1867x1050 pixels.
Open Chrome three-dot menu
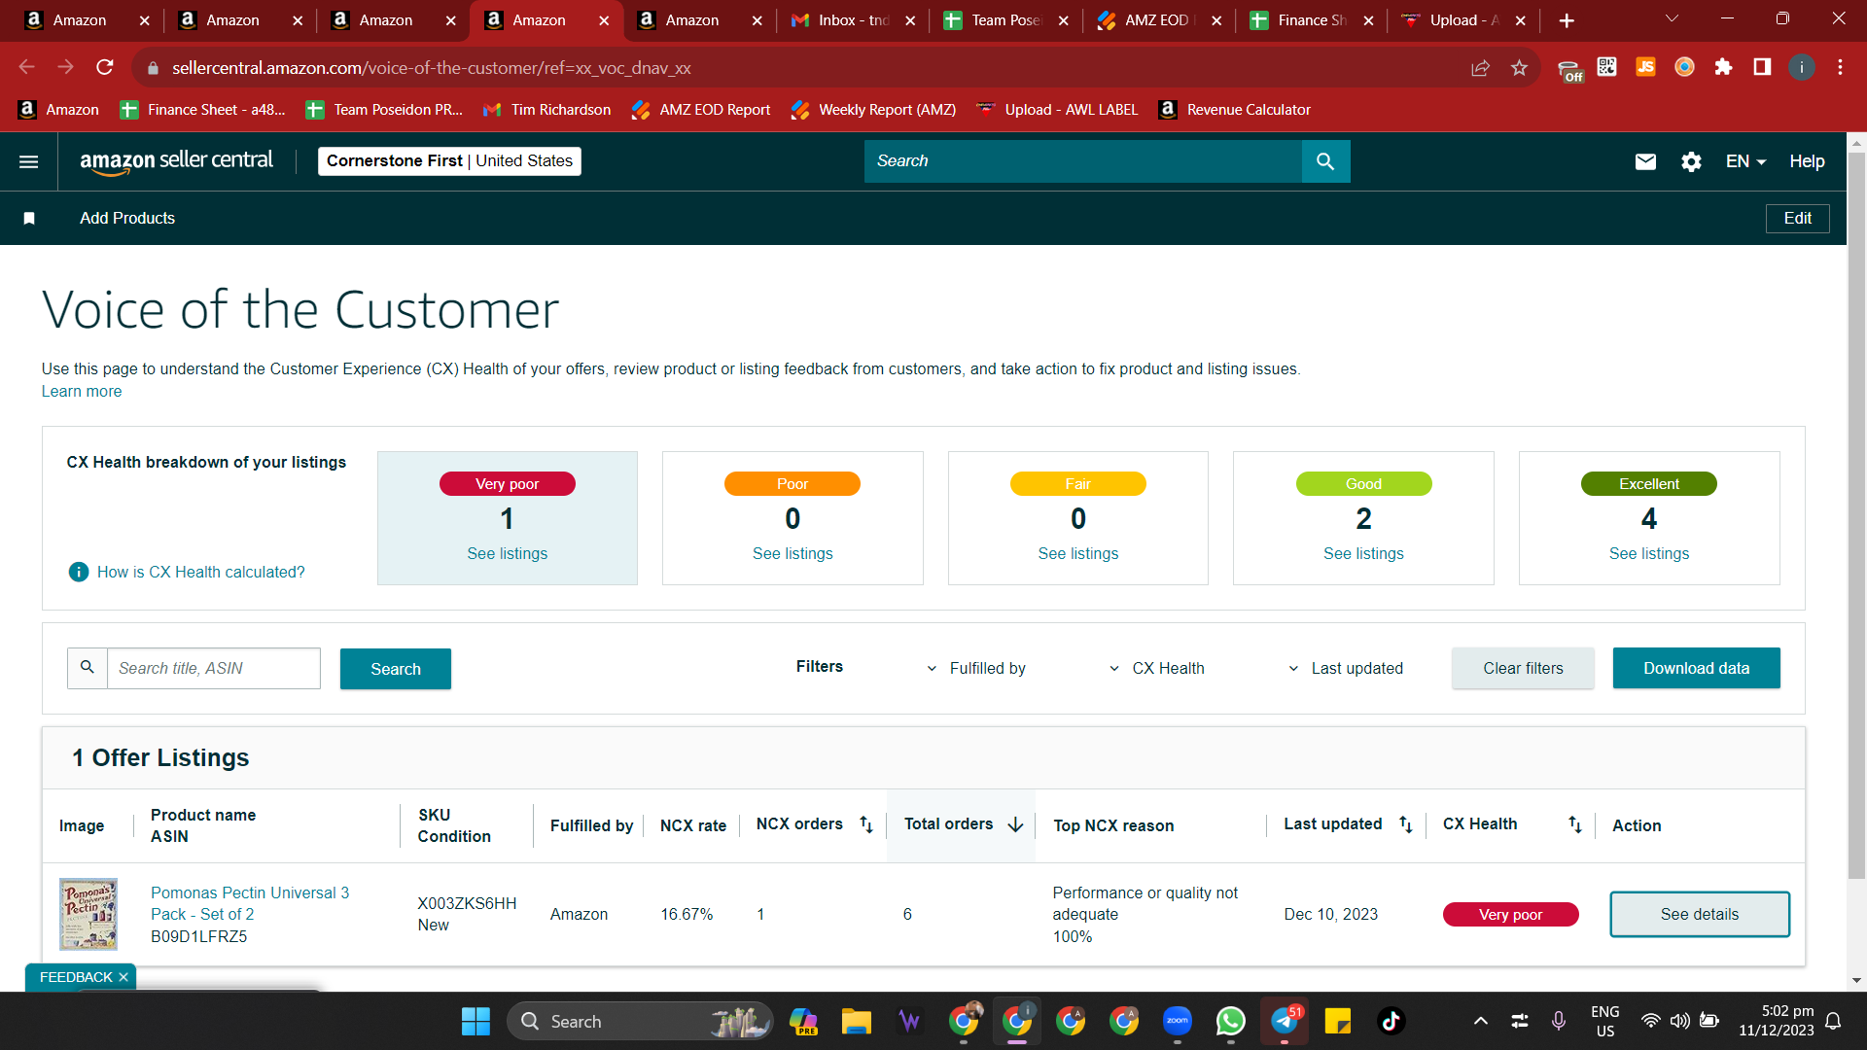(x=1840, y=67)
